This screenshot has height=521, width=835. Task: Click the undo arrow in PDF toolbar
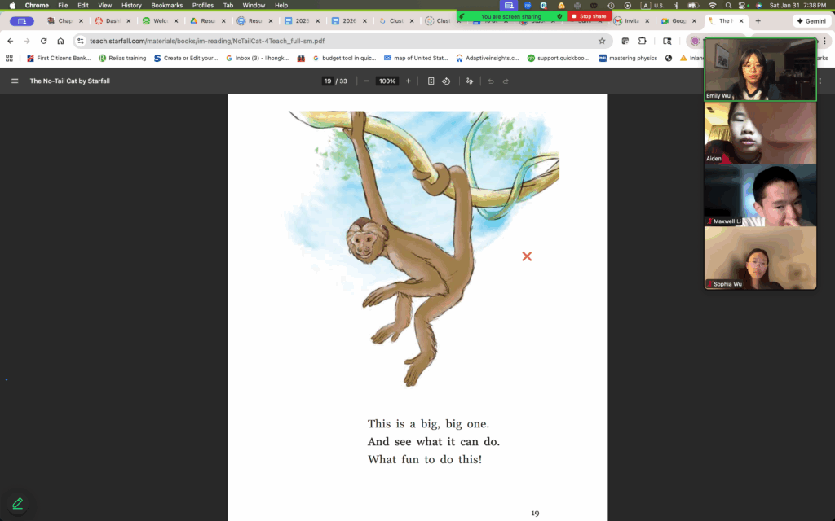click(490, 81)
